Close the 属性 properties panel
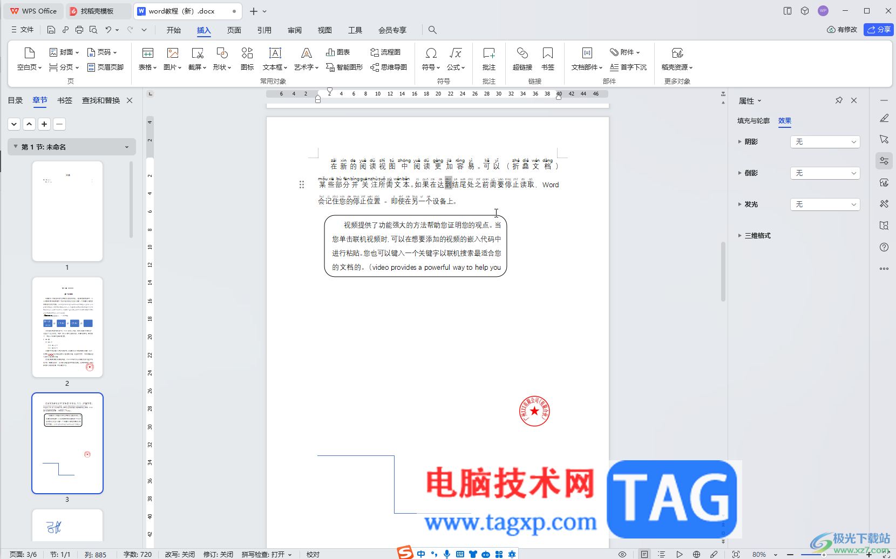The width and height of the screenshot is (896, 559). (854, 100)
